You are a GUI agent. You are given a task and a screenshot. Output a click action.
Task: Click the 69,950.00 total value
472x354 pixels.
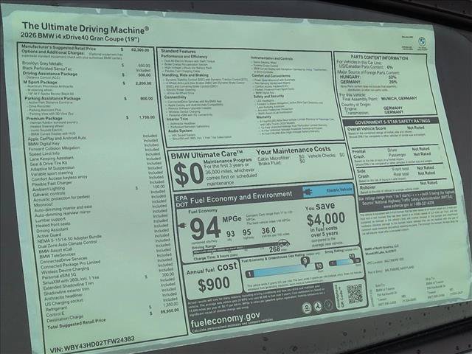pyautogui.click(x=170, y=310)
